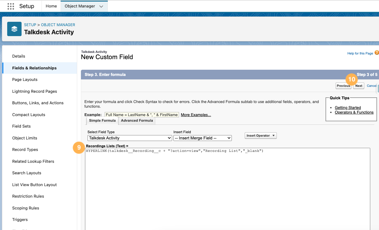Open the More Examples link
This screenshot has width=379, height=230.
pos(196,115)
